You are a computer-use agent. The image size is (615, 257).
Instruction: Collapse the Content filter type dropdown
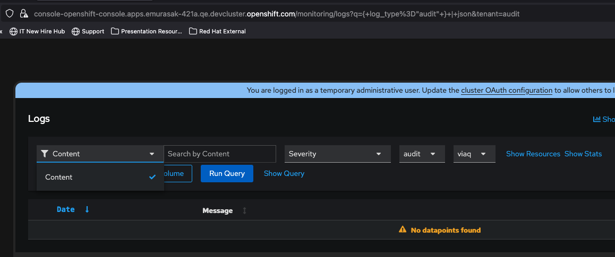(100, 154)
